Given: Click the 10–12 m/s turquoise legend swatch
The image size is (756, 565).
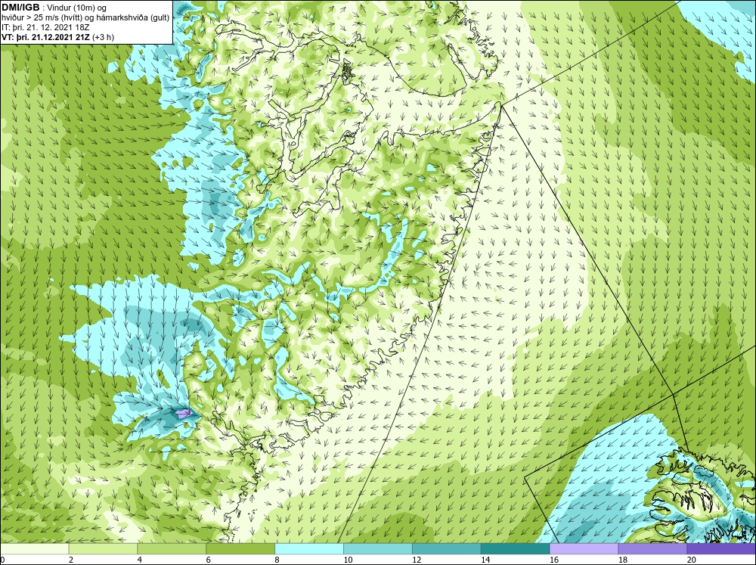Looking at the screenshot, I should [x=378, y=549].
